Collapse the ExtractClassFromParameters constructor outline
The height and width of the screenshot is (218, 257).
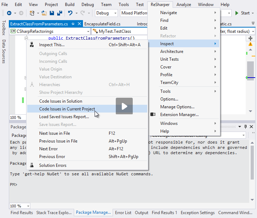[x=26, y=38]
